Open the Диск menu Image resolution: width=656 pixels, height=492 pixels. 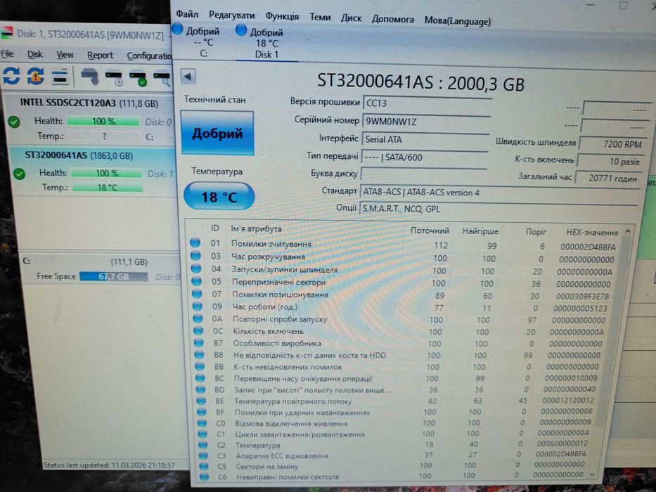click(351, 18)
